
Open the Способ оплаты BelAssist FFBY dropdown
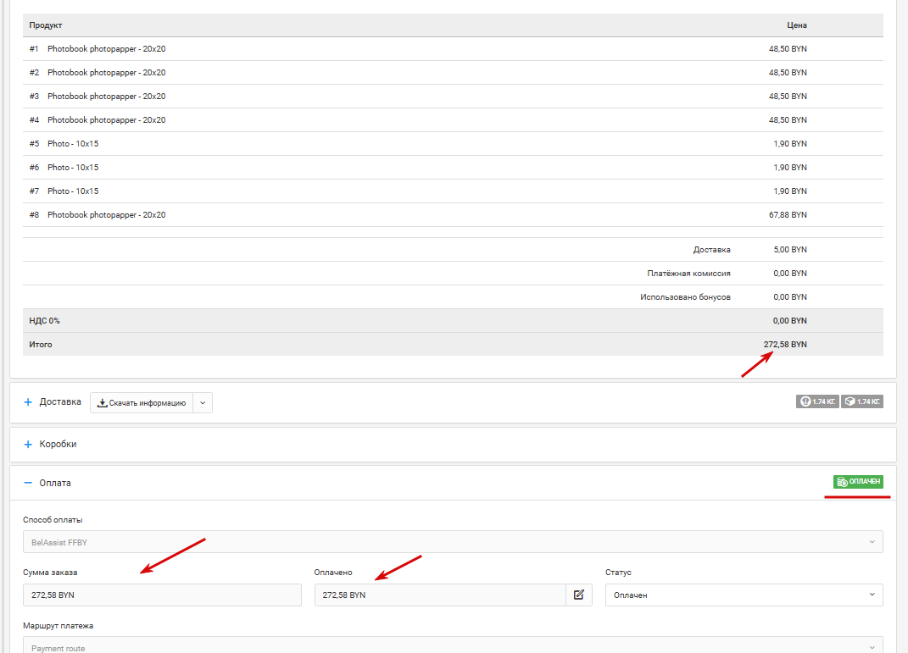click(x=453, y=542)
